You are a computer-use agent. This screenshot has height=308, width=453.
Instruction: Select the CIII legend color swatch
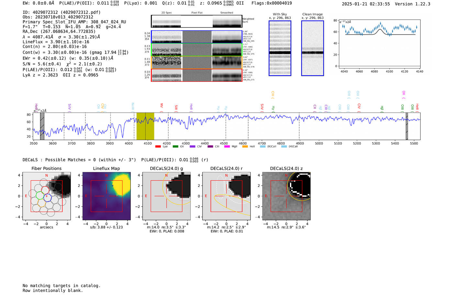click(x=210, y=147)
